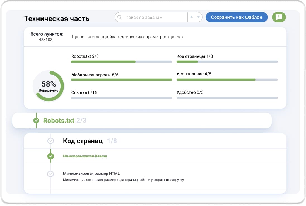This screenshot has width=306, height=206.
Task: Click the Robots.txt 2/3 progress bar
Action: click(x=121, y=61)
